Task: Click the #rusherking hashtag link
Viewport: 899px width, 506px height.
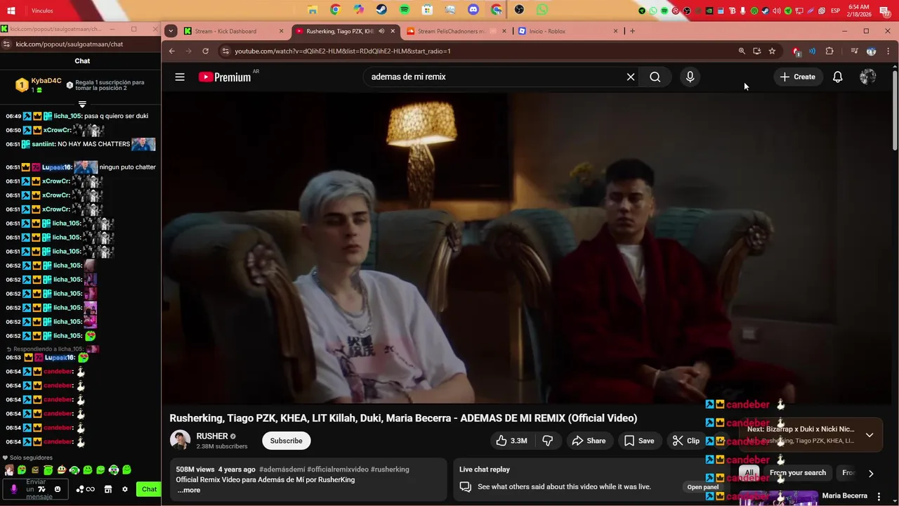Action: pyautogui.click(x=390, y=469)
